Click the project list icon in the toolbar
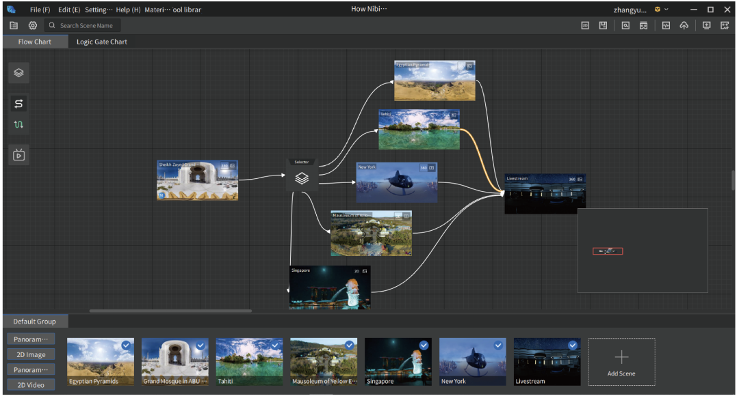 (x=14, y=25)
